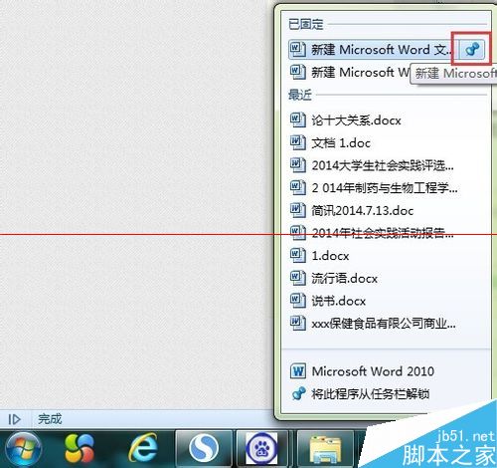This screenshot has width=497, height=468.
Task: Open the second pinned 新建 Microsoft W document
Action: 350,72
